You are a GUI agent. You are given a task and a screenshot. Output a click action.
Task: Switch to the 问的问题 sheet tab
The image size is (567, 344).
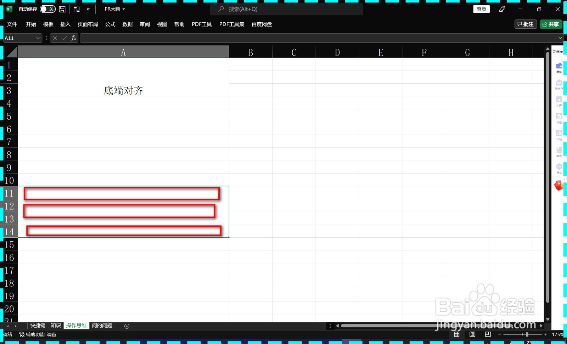click(102, 326)
